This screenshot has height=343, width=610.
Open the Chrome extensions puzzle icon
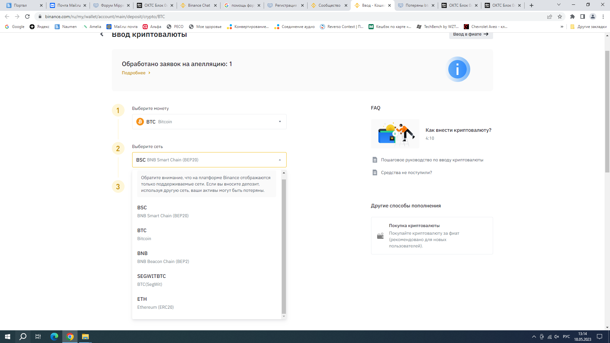pos(573,17)
